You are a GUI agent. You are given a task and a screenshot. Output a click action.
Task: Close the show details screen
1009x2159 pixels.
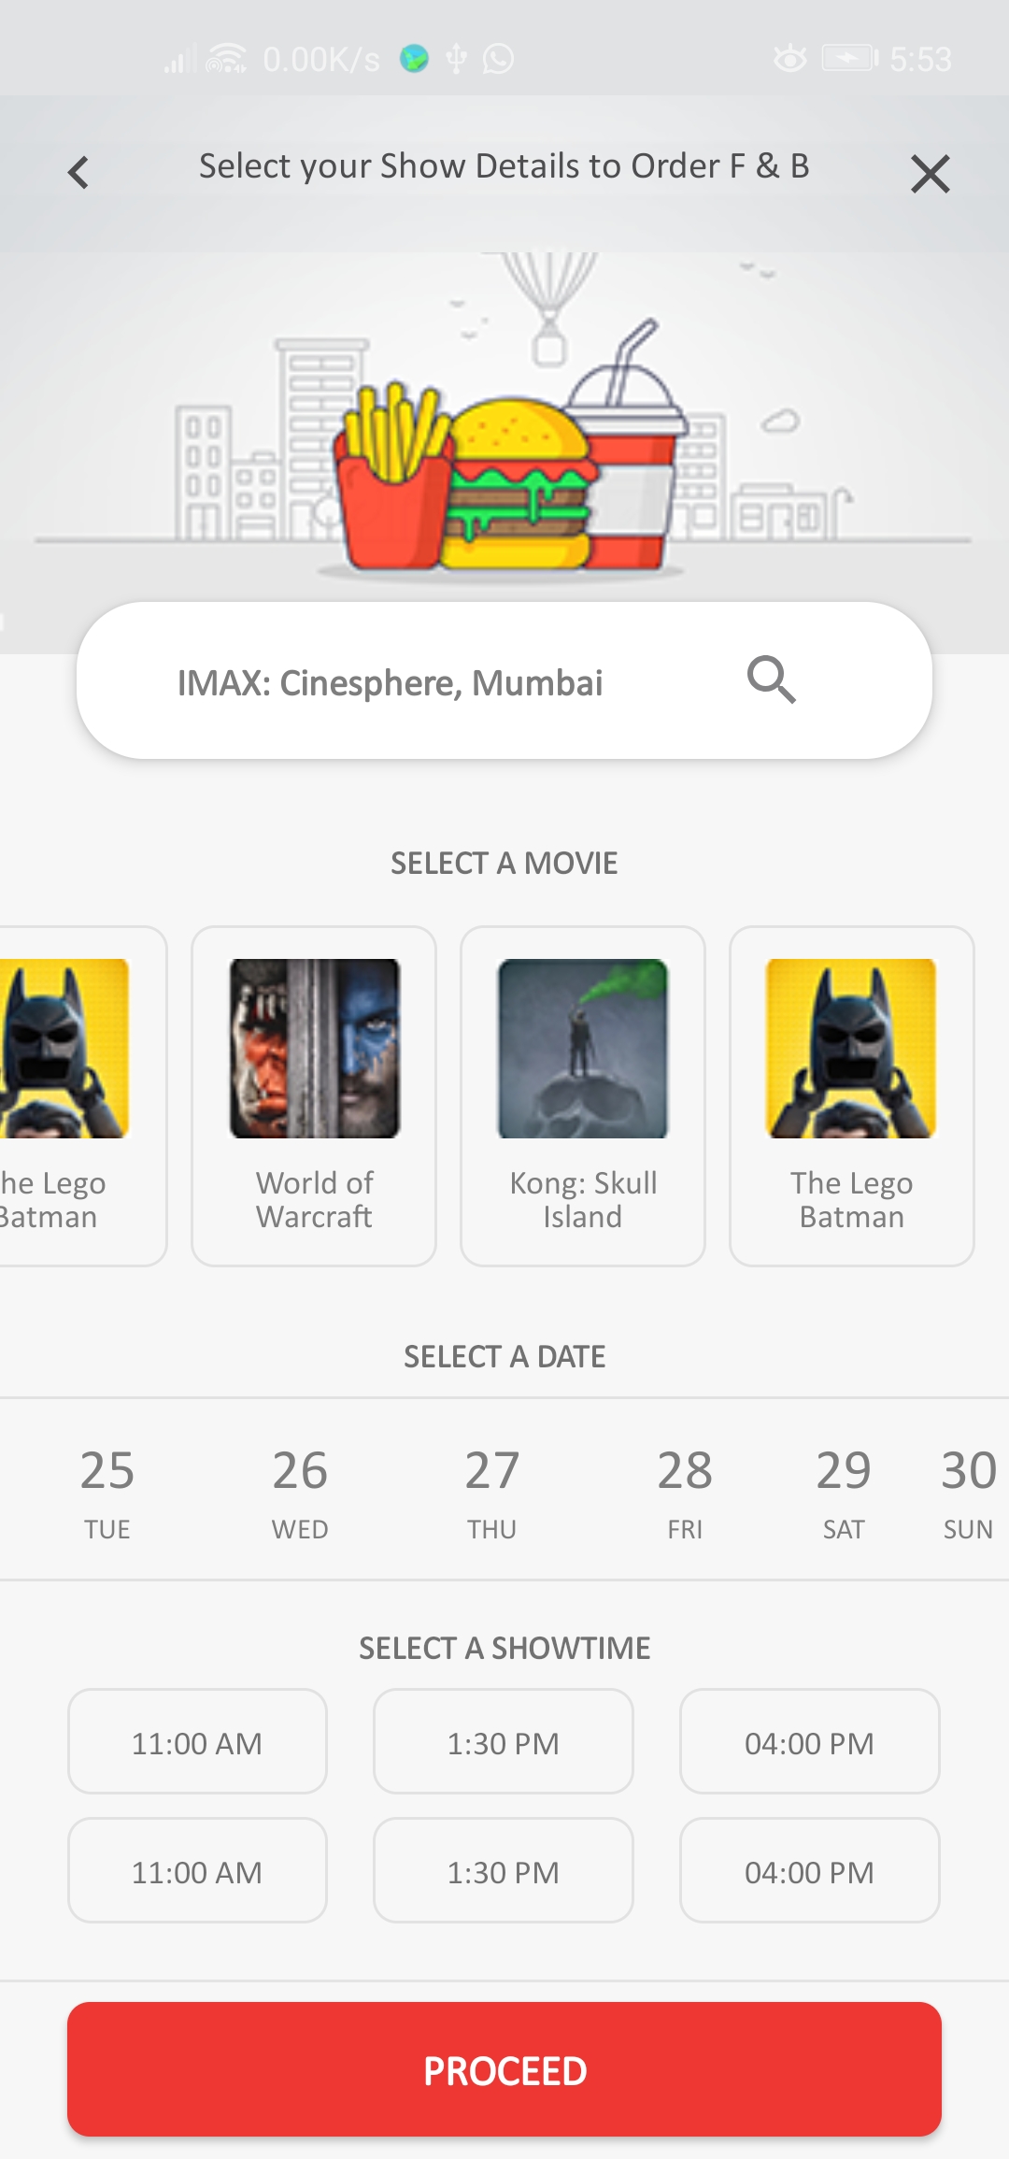point(930,174)
